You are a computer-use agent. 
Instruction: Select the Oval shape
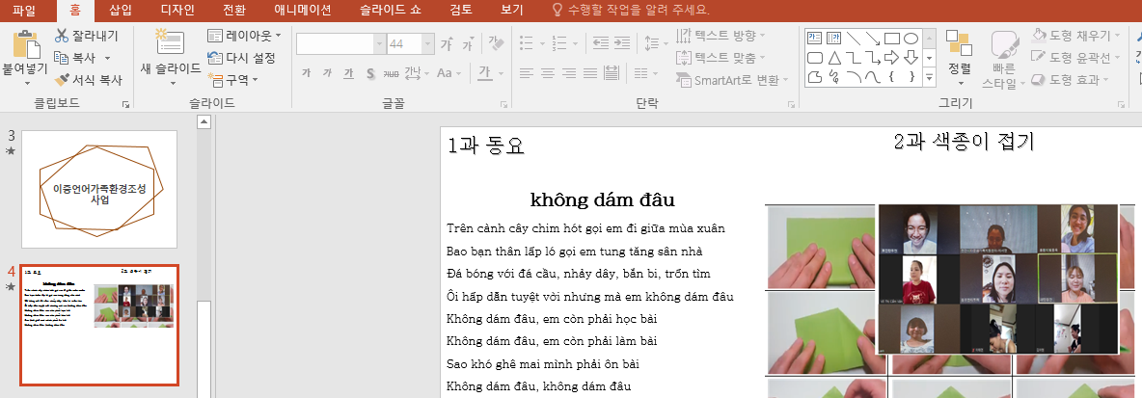click(x=911, y=38)
